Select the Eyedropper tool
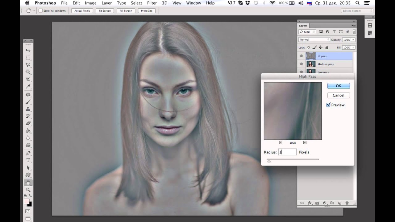 (28, 87)
